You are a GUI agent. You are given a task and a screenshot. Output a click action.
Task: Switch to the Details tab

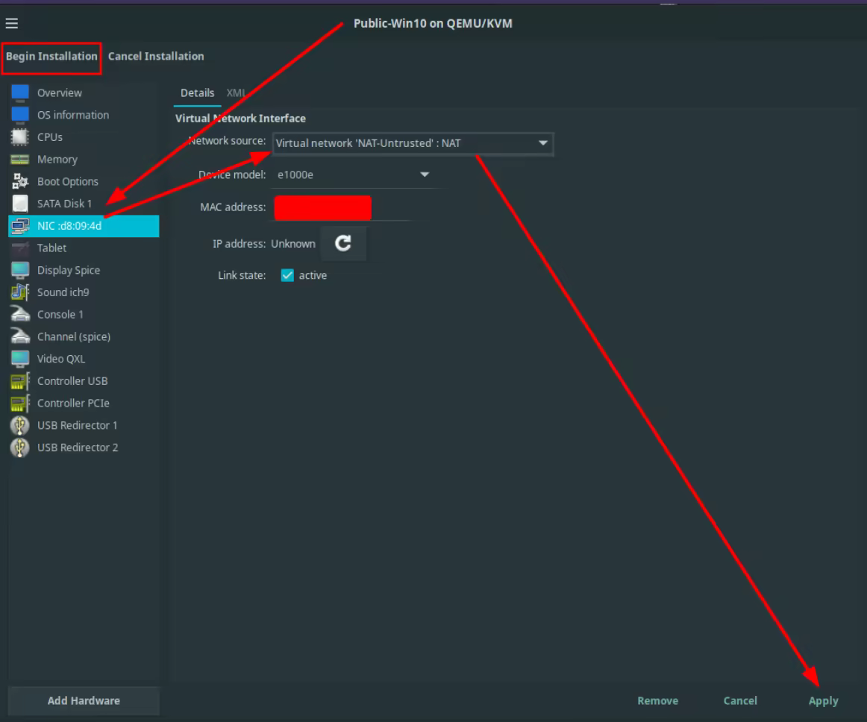tap(197, 93)
